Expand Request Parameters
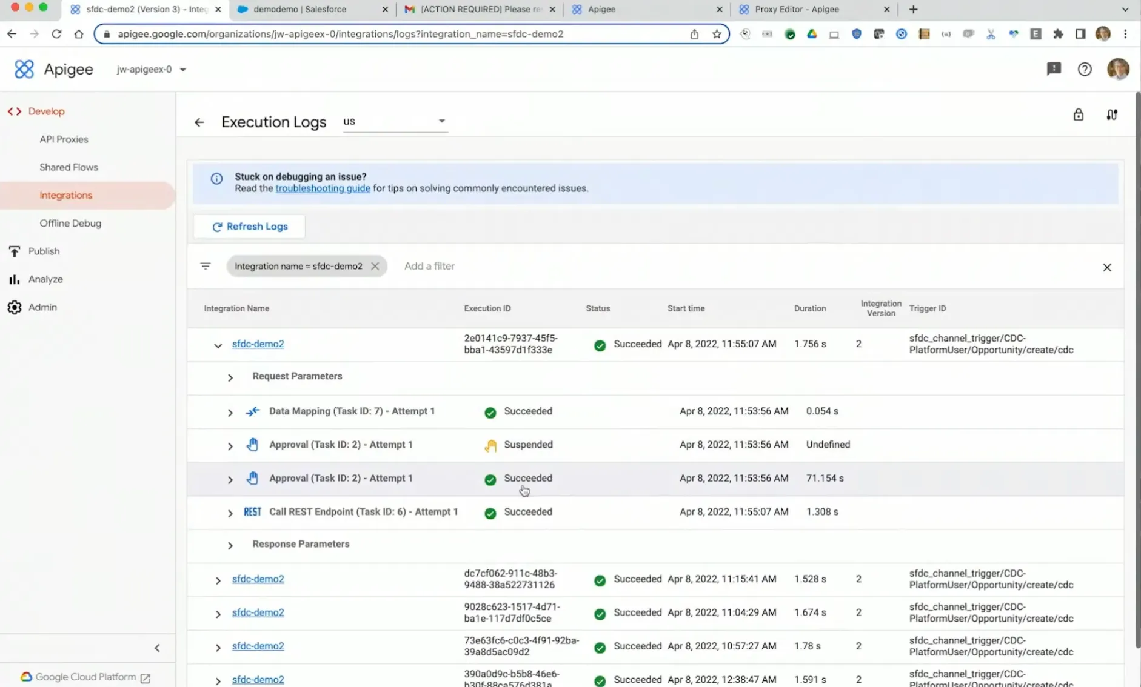The width and height of the screenshot is (1141, 687). pyautogui.click(x=230, y=377)
